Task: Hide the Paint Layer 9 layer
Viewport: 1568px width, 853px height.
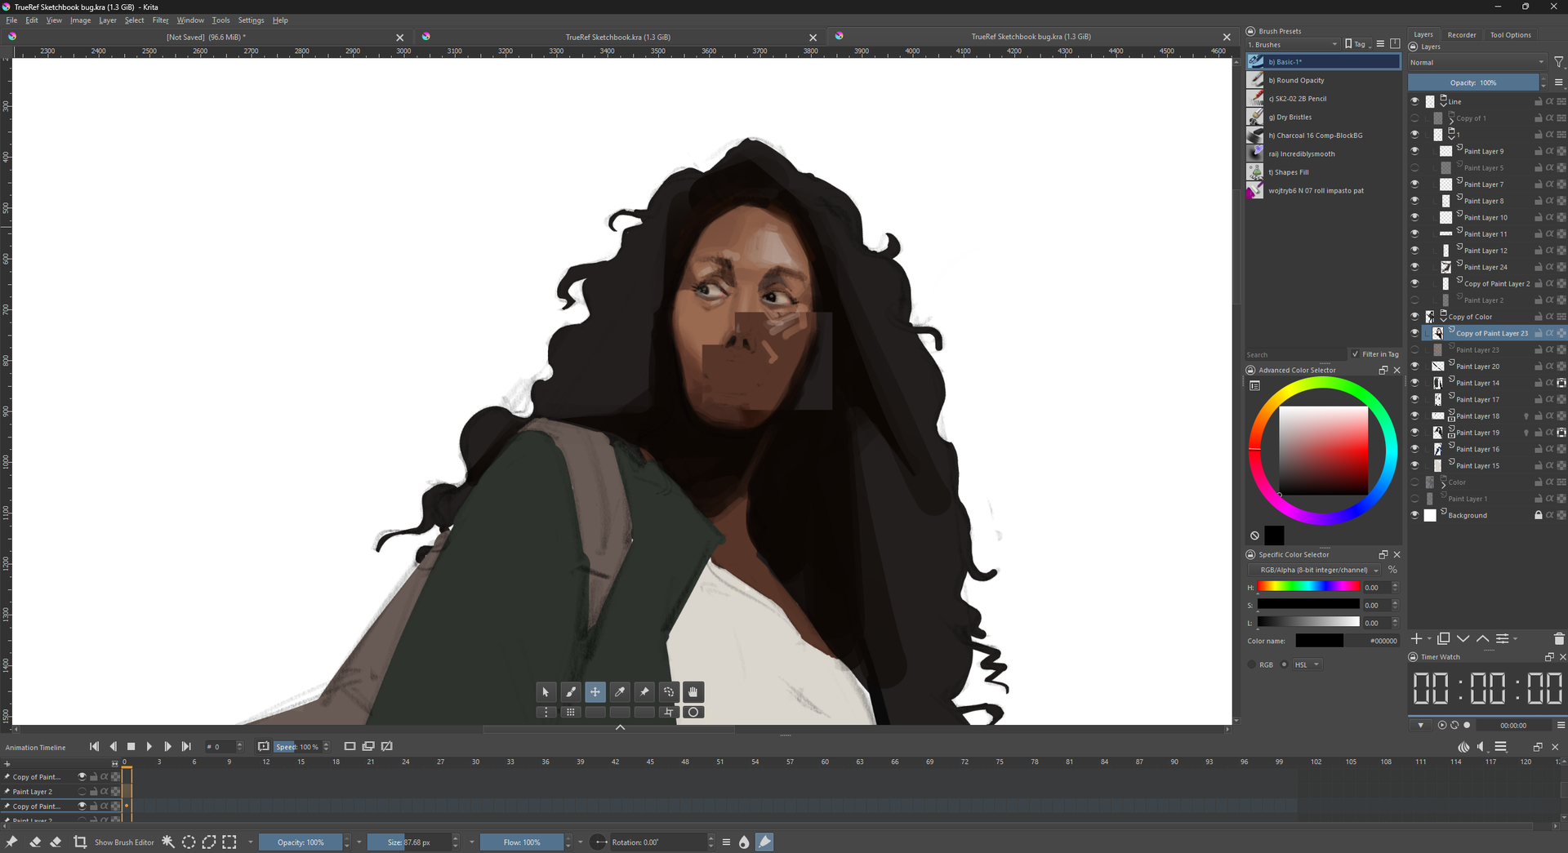Action: coord(1414,151)
